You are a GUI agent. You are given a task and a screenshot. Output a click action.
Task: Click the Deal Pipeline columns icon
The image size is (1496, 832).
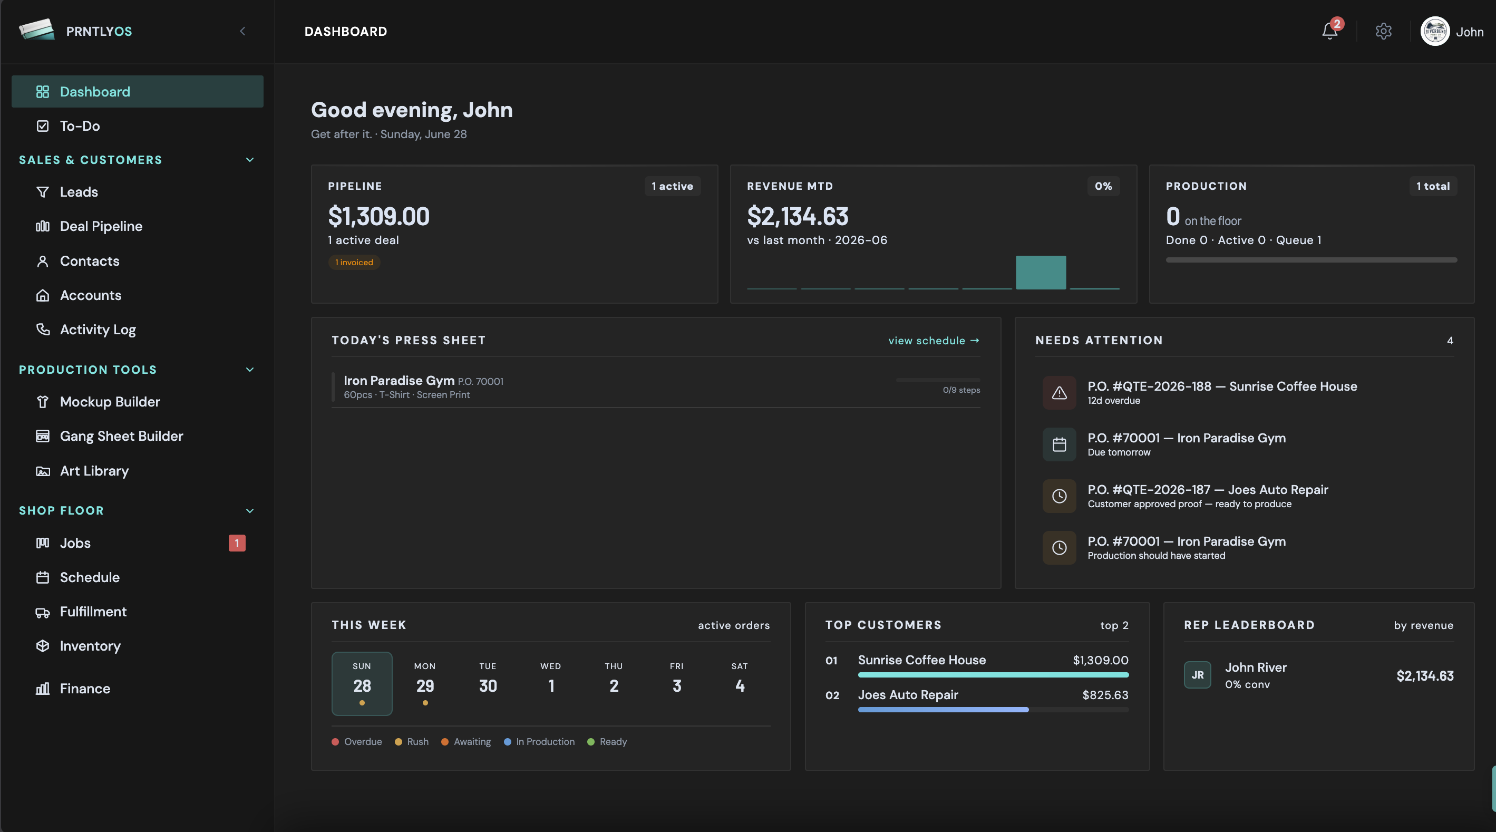coord(42,226)
